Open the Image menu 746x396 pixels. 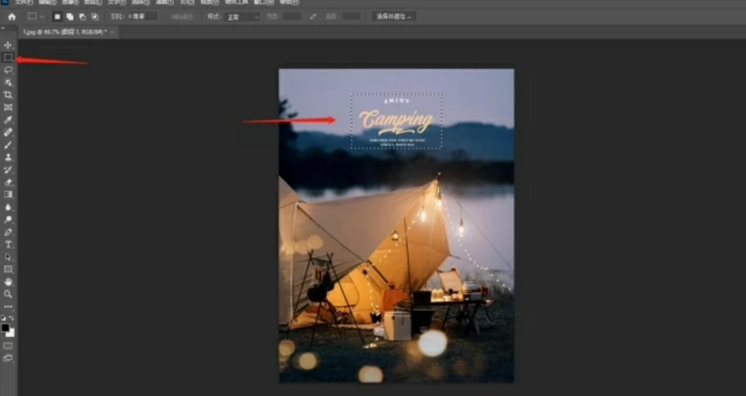[70, 2]
